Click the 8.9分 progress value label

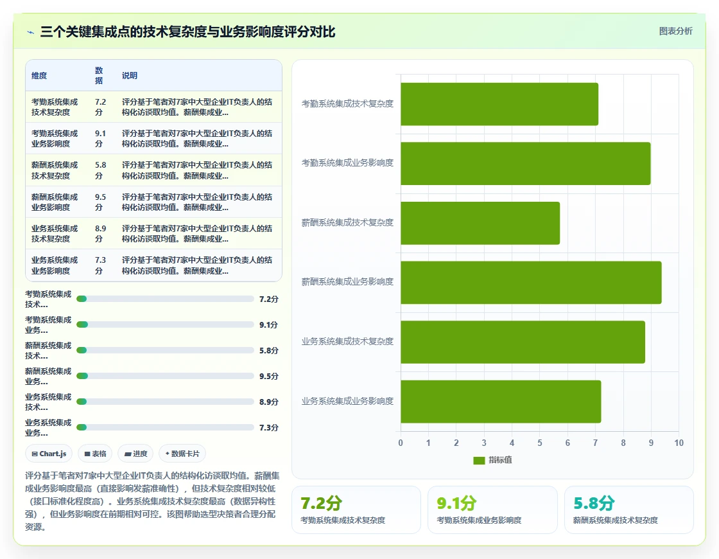pyautogui.click(x=269, y=402)
